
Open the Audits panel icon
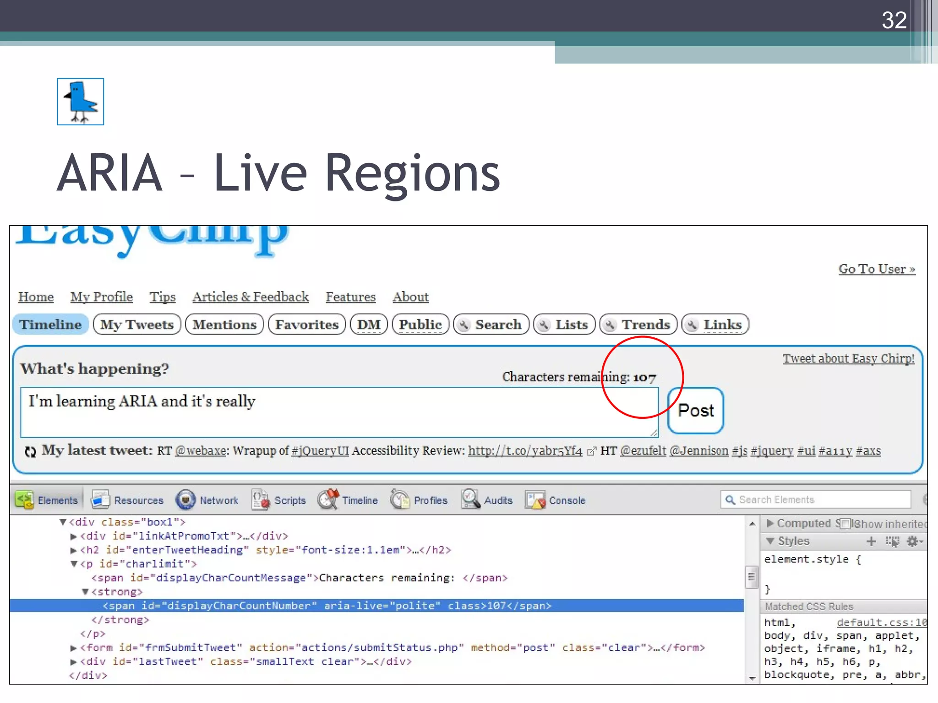tap(470, 499)
